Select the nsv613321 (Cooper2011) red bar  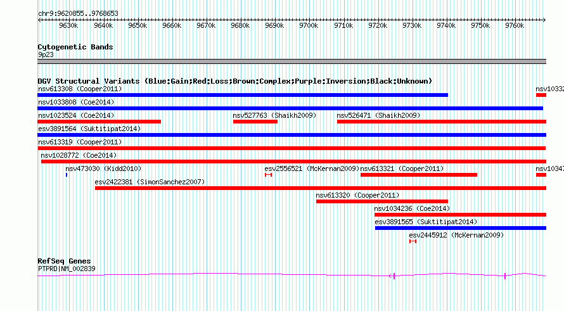coord(419,175)
